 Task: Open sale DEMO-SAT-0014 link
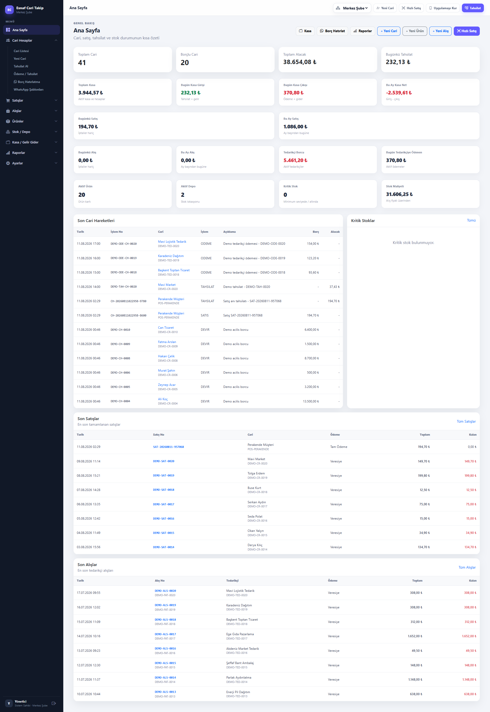pos(164,547)
